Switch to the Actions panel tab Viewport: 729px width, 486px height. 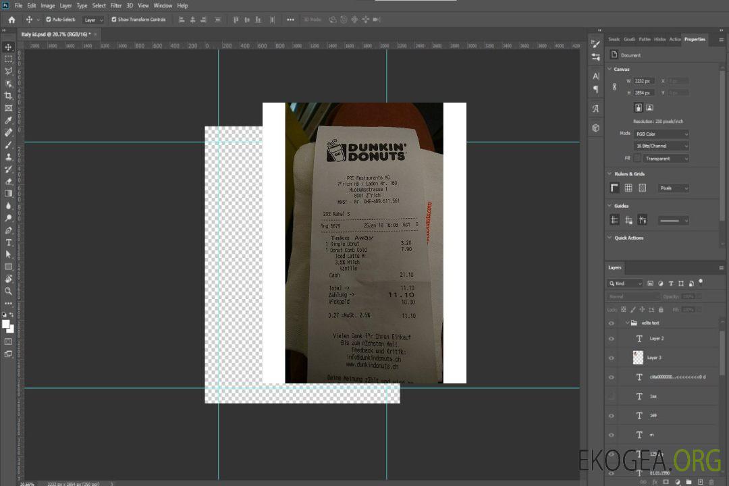(x=675, y=39)
